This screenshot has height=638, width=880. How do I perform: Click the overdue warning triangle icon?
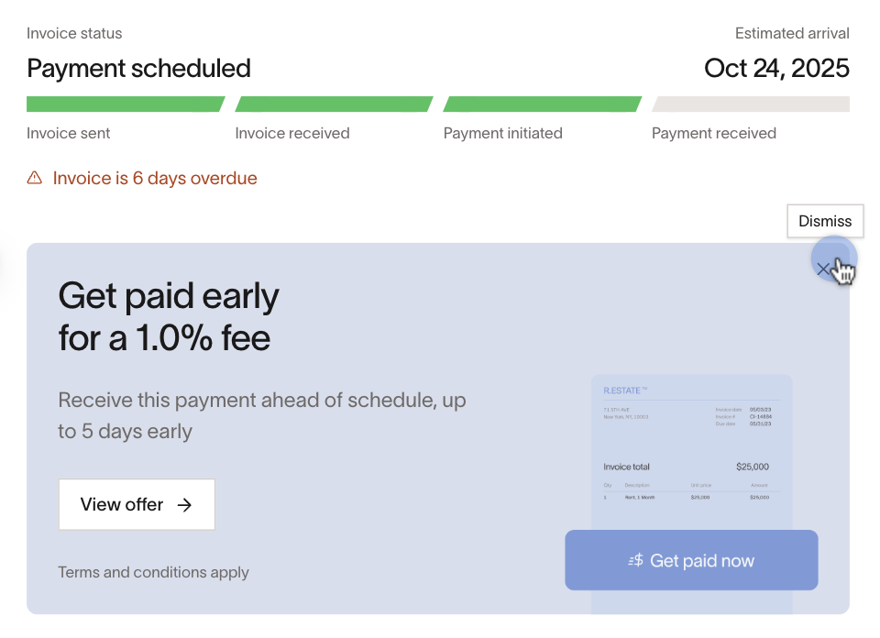point(34,178)
